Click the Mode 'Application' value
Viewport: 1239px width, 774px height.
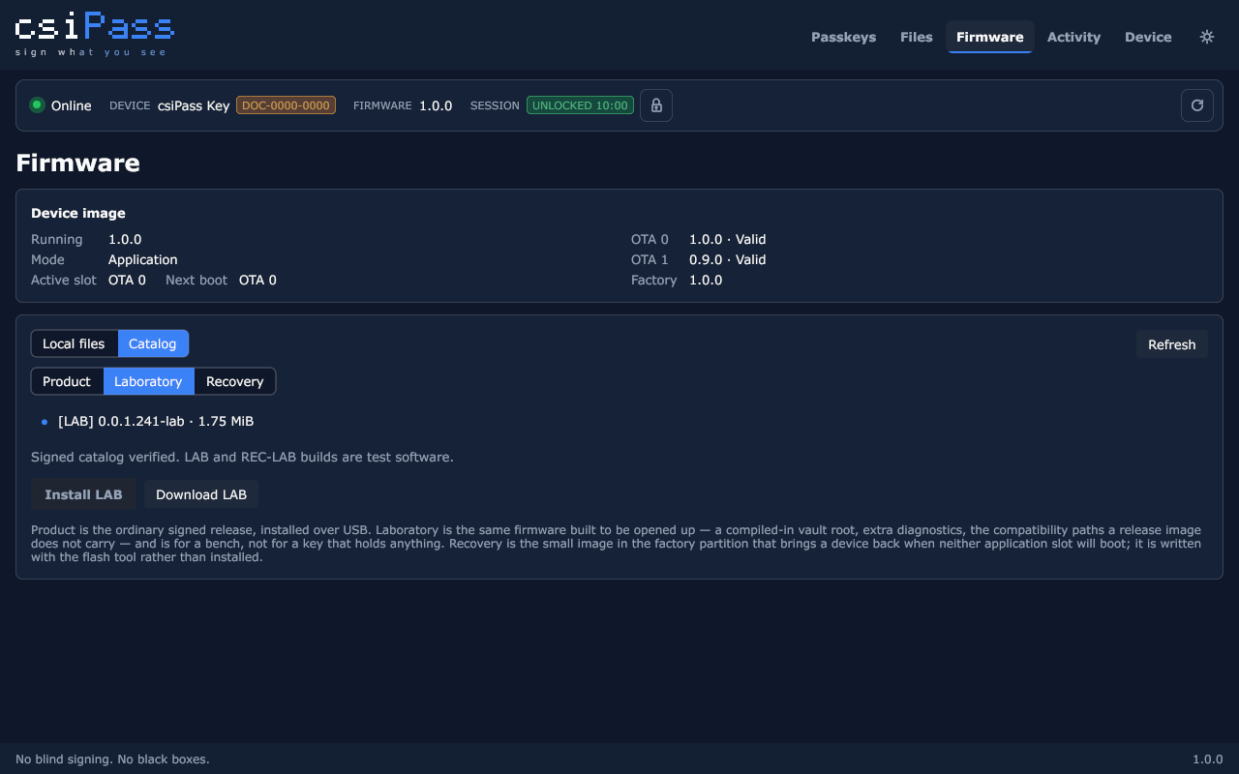143,259
